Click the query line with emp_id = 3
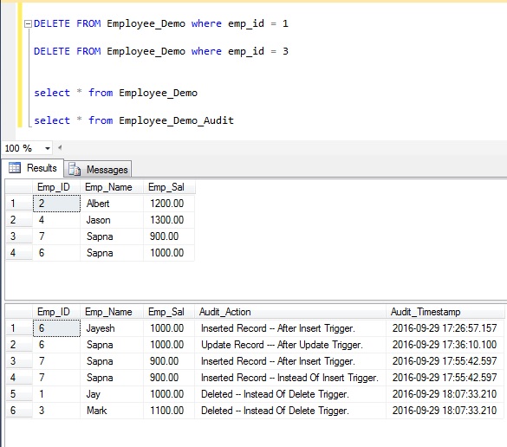 pos(161,51)
